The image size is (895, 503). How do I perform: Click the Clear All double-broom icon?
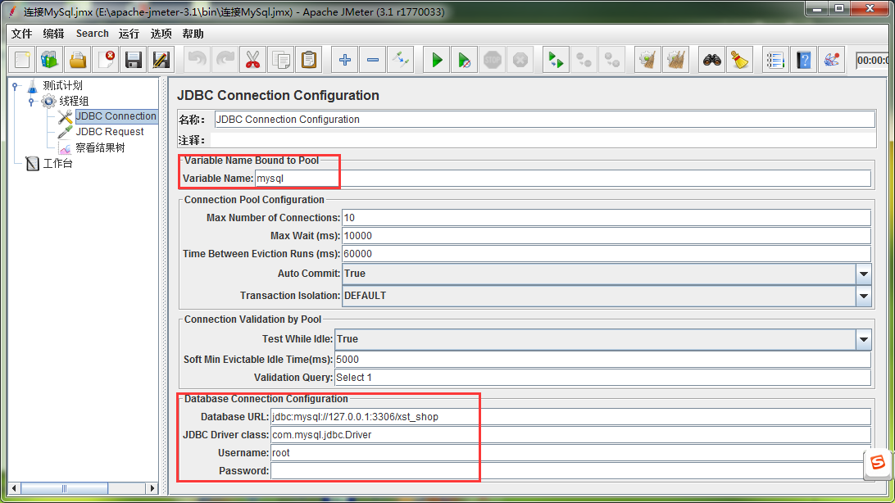676,60
